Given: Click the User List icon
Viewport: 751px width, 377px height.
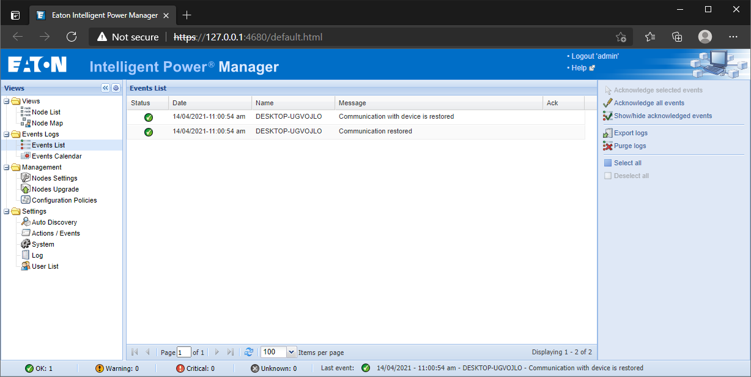Looking at the screenshot, I should click(x=26, y=266).
